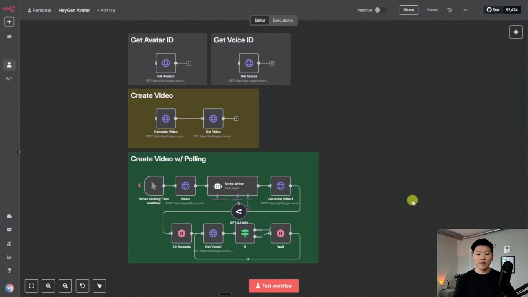Reset canvas zoom level
The height and width of the screenshot is (297, 528).
[82, 286]
